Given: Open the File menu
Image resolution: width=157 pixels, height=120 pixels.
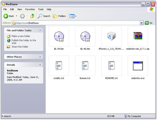Looking at the screenshot, I should coord(5,9).
